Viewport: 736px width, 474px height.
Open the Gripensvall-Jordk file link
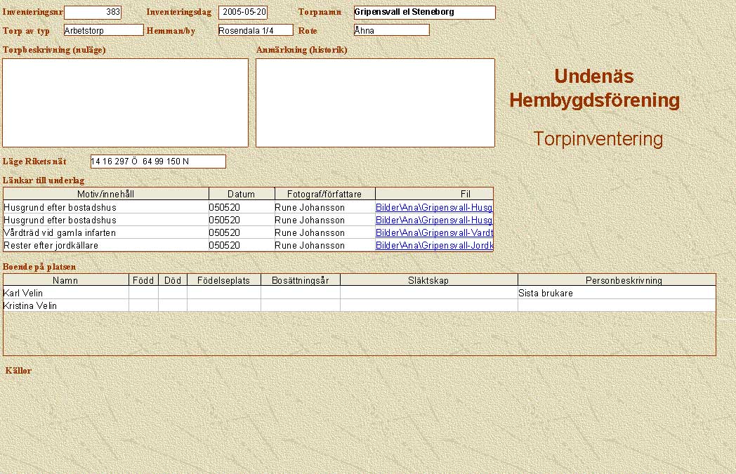(434, 245)
